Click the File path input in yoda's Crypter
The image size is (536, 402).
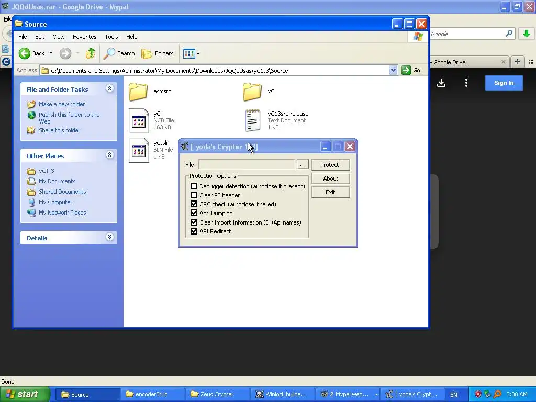(x=247, y=165)
